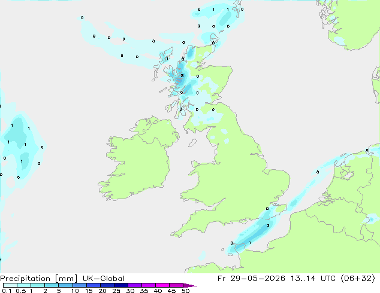Image resolution: width=380 pixels, height=293 pixels.
Task: Click the "40" legend scale number
Action: tap(158, 291)
